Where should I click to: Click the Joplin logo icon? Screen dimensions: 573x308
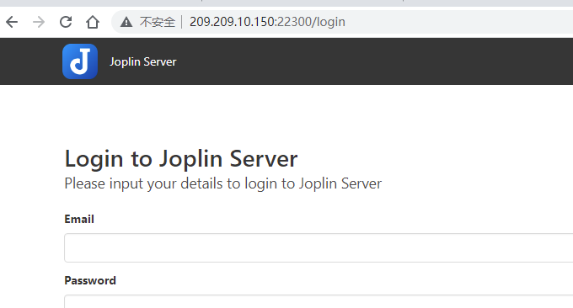(x=80, y=61)
